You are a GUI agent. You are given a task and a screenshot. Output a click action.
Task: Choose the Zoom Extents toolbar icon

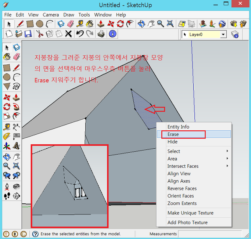[x=170, y=24]
